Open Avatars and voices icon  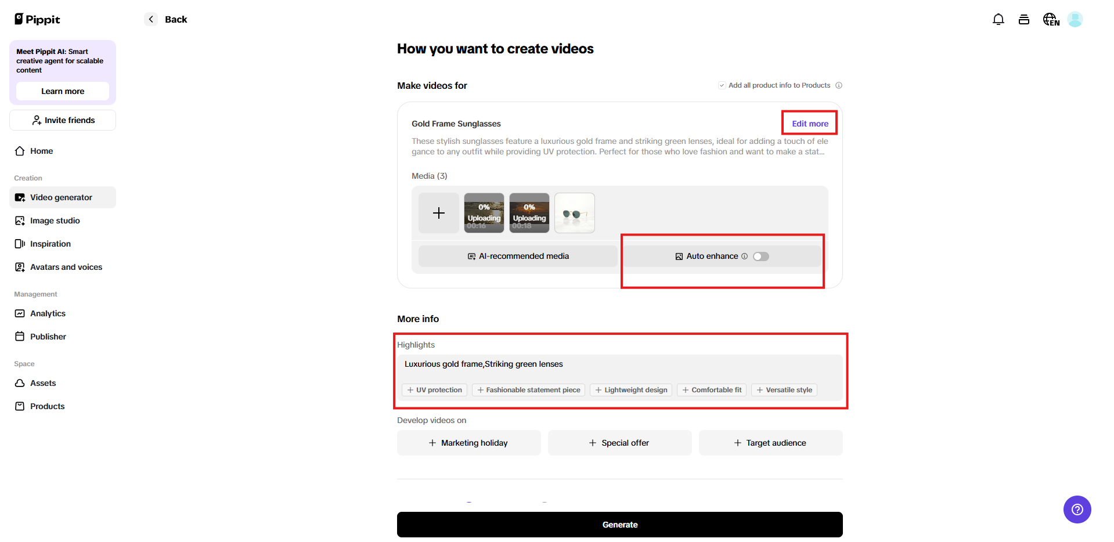pos(20,267)
